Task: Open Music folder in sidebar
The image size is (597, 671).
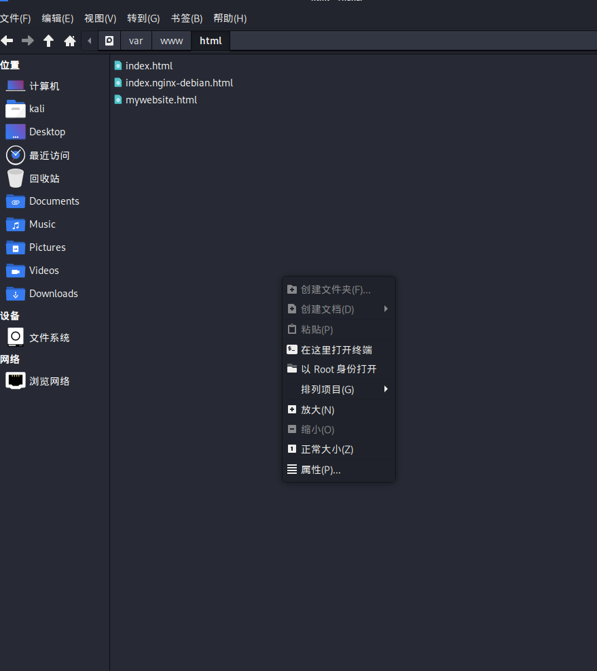Action: pyautogui.click(x=55, y=224)
